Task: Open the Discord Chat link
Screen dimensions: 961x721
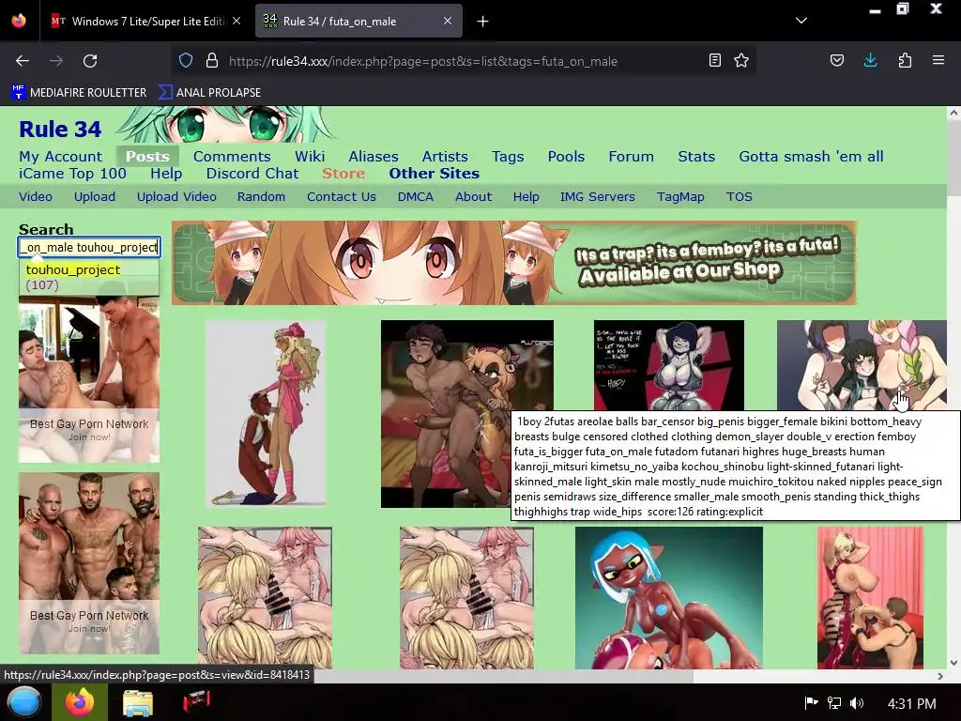Action: coord(252,174)
